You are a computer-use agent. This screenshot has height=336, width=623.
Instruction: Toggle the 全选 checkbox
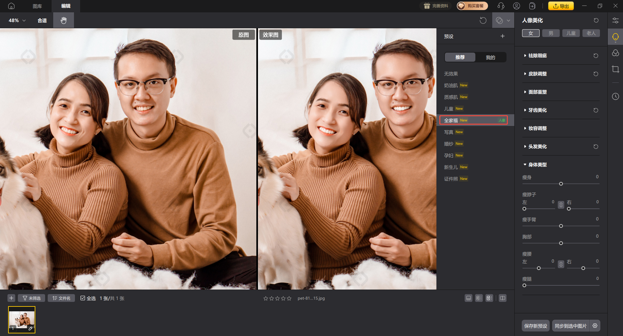(83, 298)
